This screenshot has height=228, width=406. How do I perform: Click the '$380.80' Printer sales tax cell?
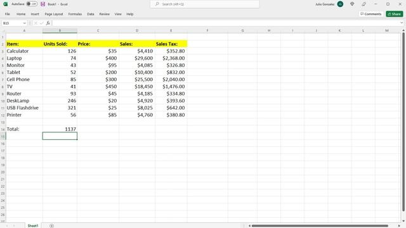coord(171,115)
